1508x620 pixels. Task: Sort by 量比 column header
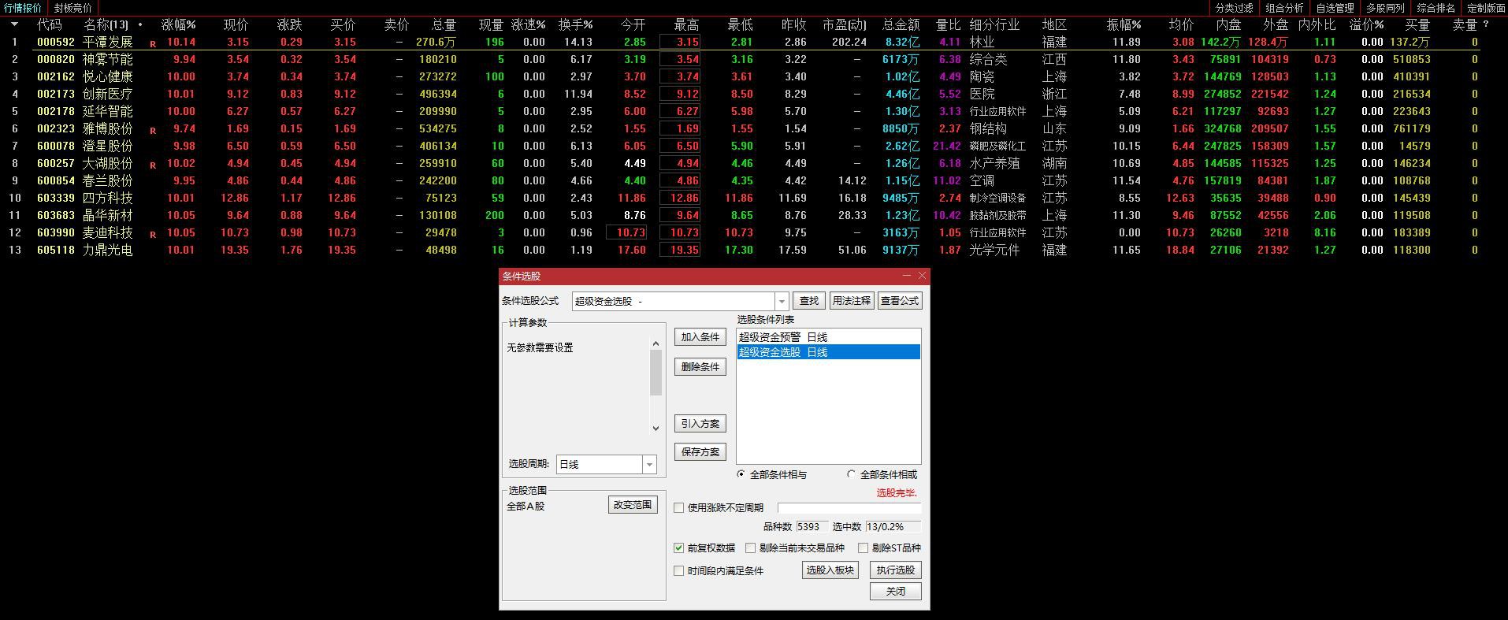(949, 24)
